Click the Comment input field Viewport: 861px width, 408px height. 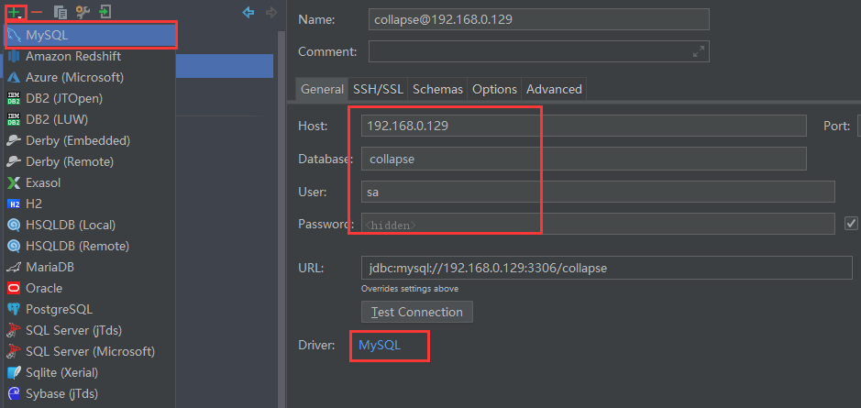538,51
